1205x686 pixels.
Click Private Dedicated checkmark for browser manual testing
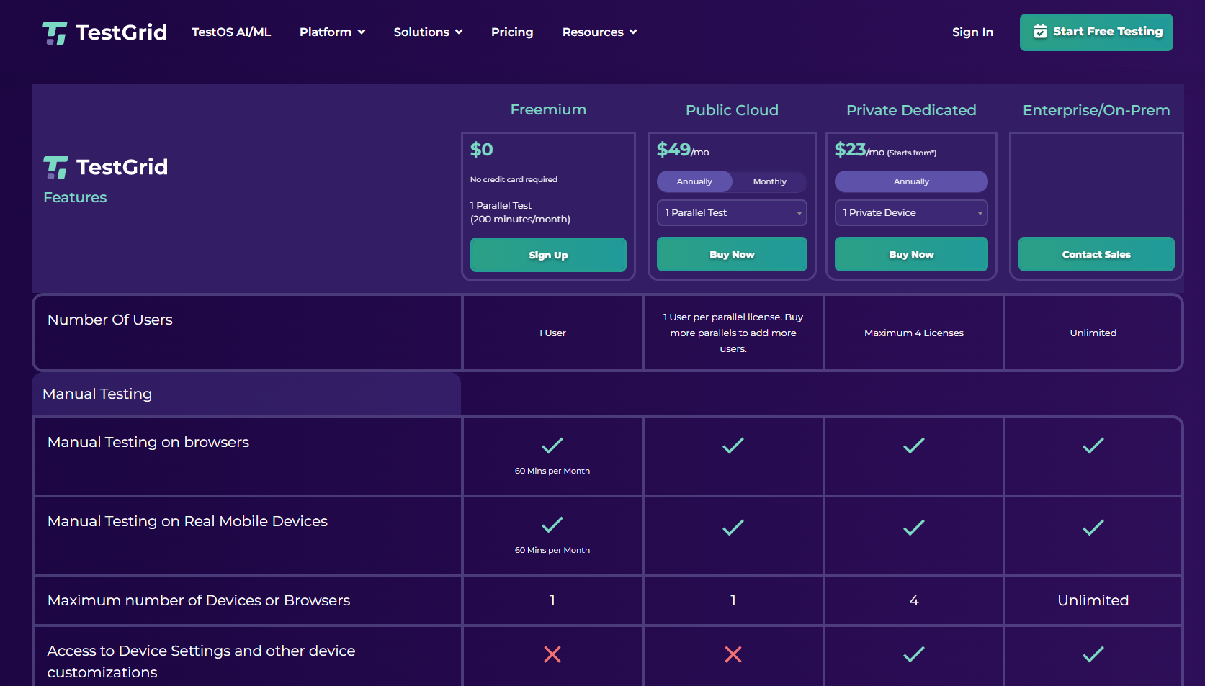tap(914, 446)
